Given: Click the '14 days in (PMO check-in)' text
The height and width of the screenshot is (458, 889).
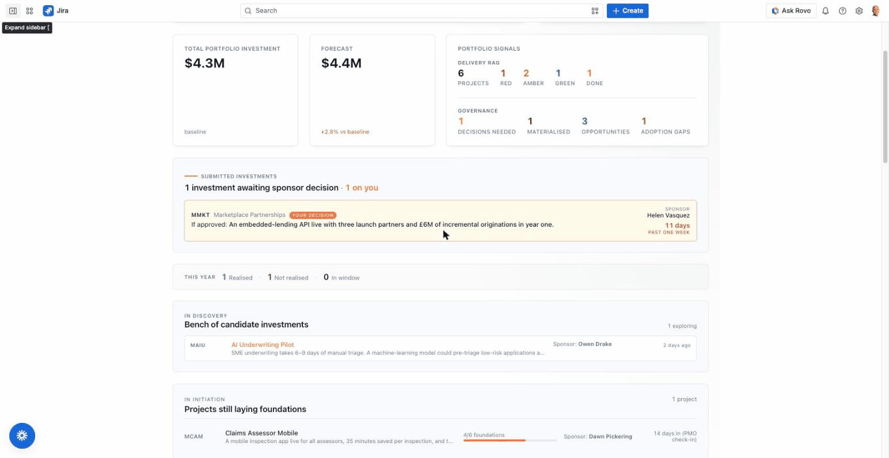Looking at the screenshot, I should click(675, 437).
